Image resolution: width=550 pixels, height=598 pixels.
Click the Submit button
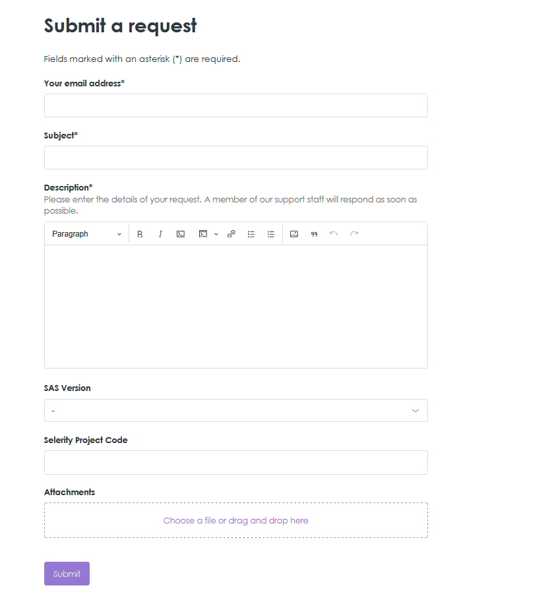click(x=67, y=574)
